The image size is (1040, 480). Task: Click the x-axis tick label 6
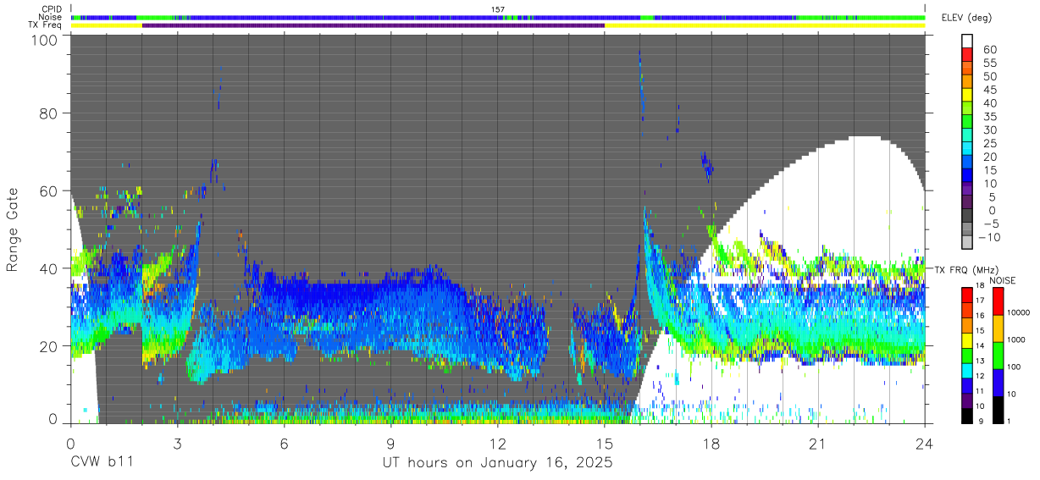pos(285,444)
